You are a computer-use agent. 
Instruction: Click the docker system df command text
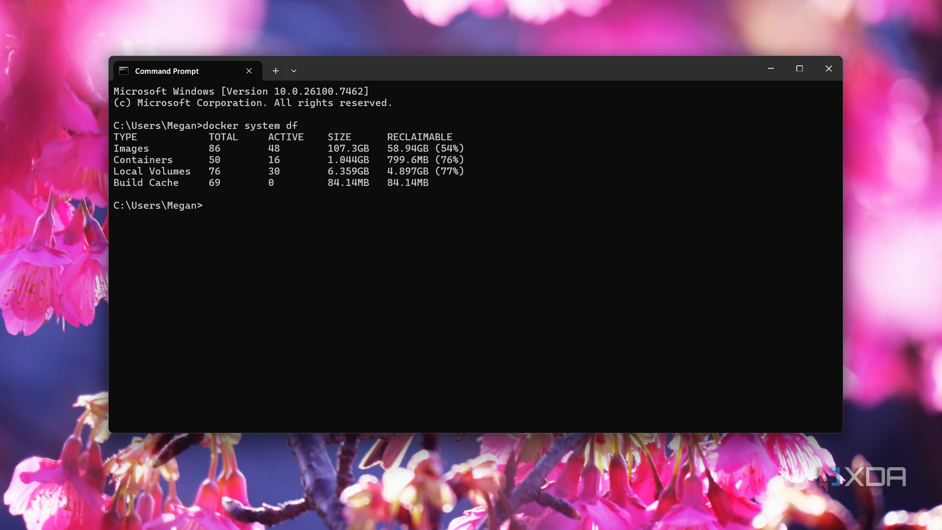(x=250, y=125)
